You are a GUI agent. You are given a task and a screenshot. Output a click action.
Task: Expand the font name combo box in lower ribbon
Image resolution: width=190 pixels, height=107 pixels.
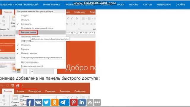tap(55, 97)
